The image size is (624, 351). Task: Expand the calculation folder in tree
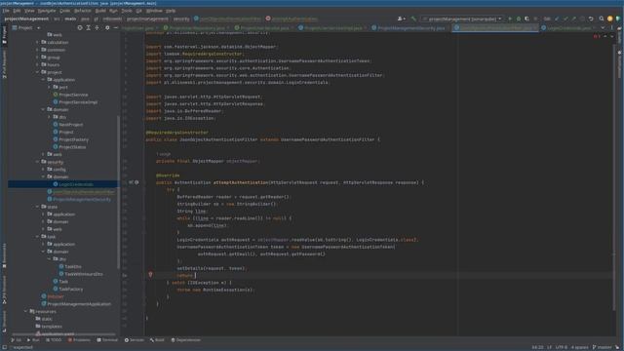click(37, 42)
